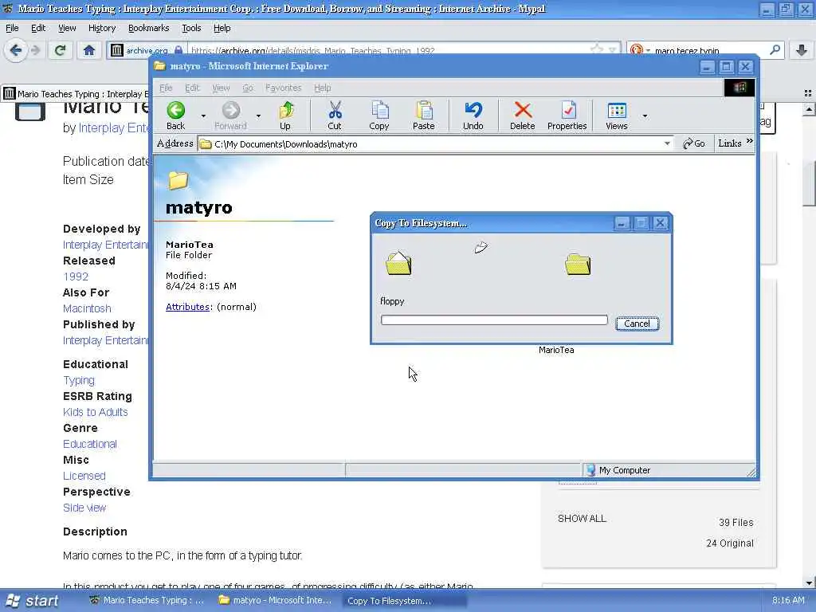The width and height of the screenshot is (816, 612).
Task: Expand the Views dropdown arrow
Action: (x=645, y=116)
